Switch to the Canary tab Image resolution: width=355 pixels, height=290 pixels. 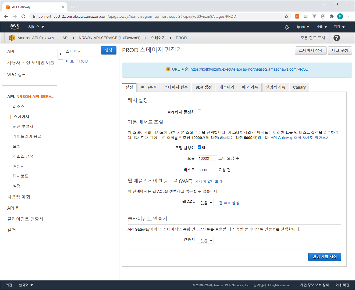tap(299, 87)
